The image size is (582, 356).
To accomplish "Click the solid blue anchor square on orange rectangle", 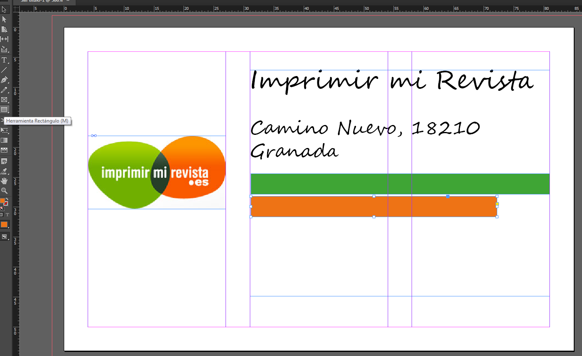I will [x=448, y=196].
